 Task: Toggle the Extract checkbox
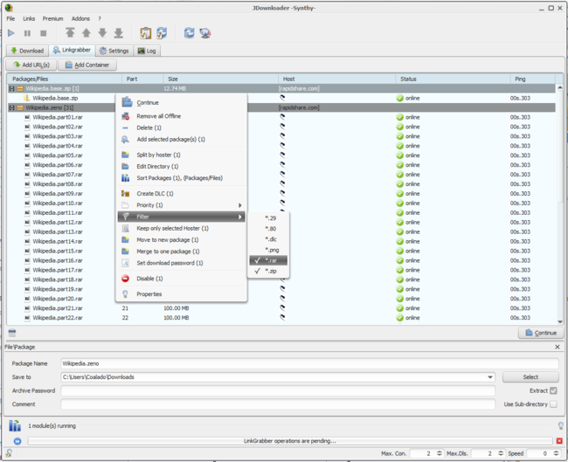point(553,390)
